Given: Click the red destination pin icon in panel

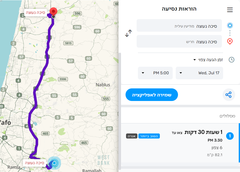Looking at the screenshot, I should (230, 42).
